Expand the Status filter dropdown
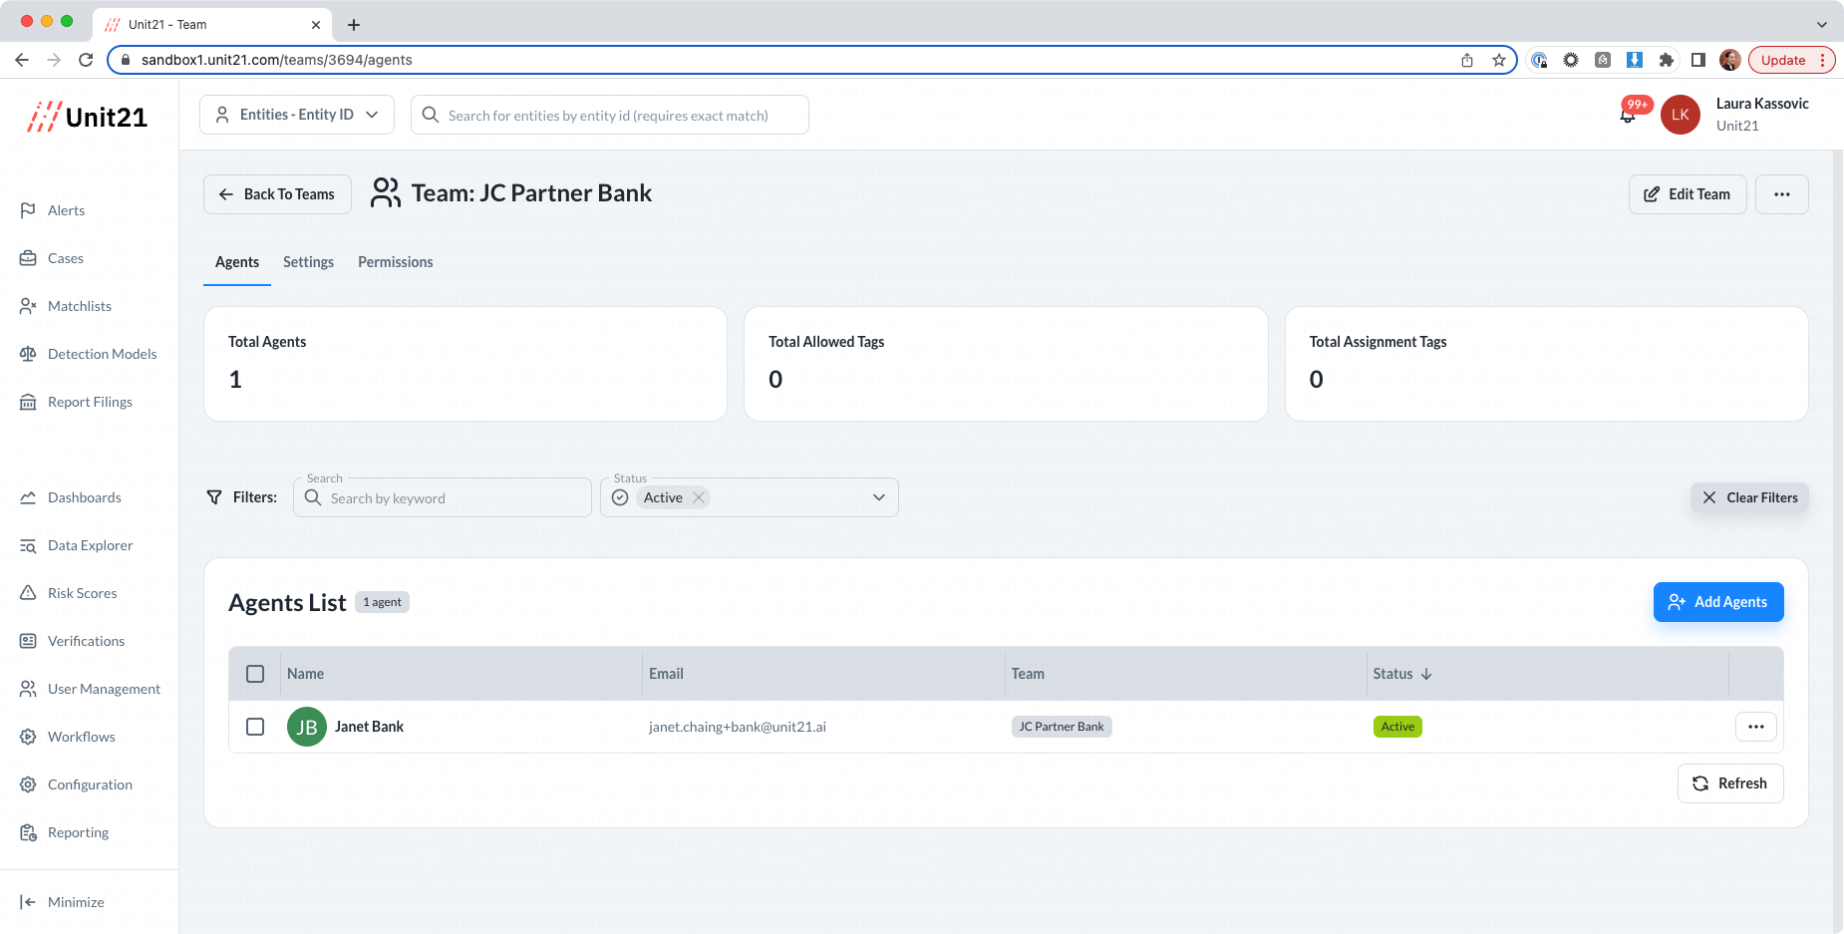Viewport: 1844px width, 934px height. point(879,497)
